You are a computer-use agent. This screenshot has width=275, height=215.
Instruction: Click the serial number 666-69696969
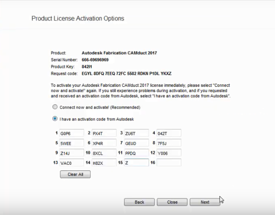point(95,60)
